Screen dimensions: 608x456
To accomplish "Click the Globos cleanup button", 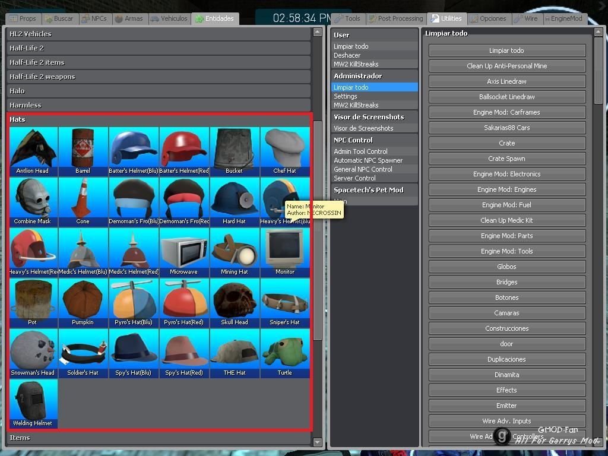I will click(x=507, y=267).
